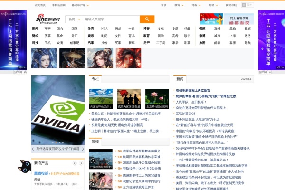The width and height of the screenshot is (285, 190).
Task: Open headline 在强军新征程上再立新功
Action: point(193,90)
